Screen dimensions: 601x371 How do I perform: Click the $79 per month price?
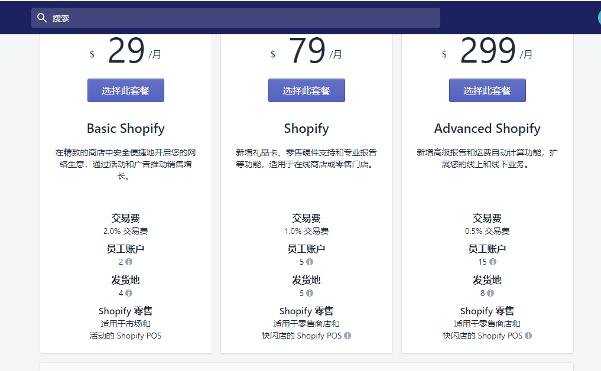coord(306,51)
